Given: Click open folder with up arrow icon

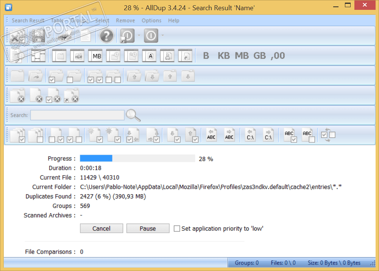Looking at the screenshot, I should tap(134, 76).
